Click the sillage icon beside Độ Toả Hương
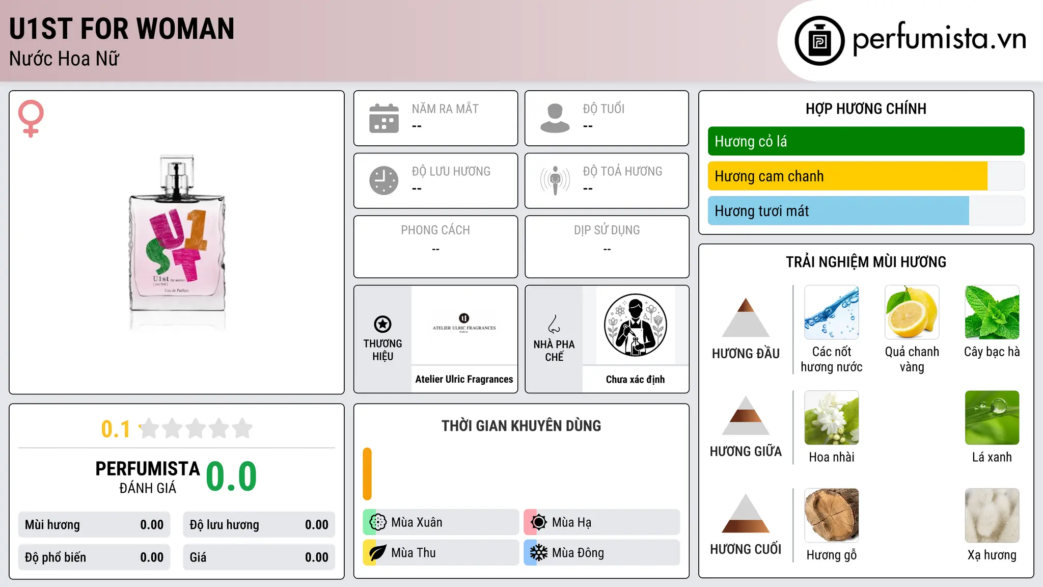Screen dimensions: 1043x587 tap(555, 180)
